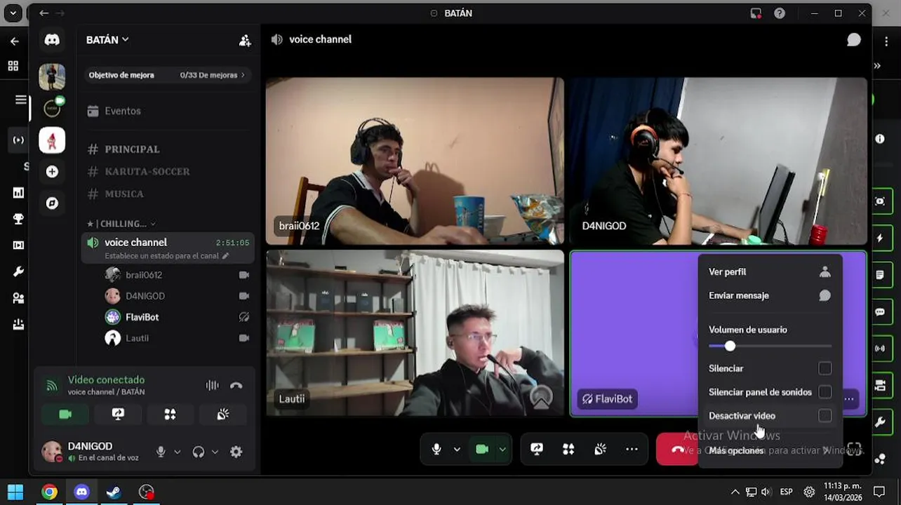Open user settings gear icon
The height and width of the screenshot is (505, 901).
click(236, 452)
